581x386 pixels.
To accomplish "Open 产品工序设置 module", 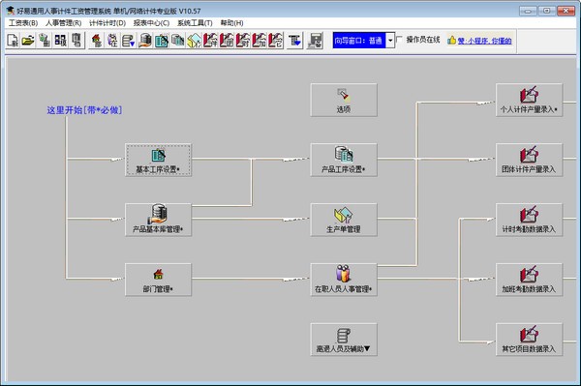I will pyautogui.click(x=344, y=160).
